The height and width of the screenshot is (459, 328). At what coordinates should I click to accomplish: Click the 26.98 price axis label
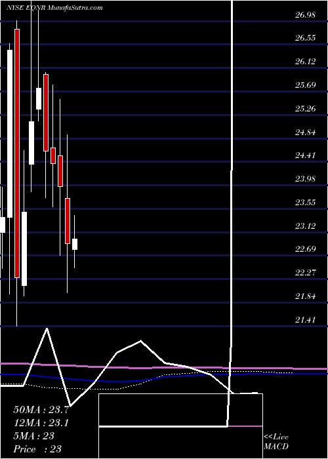coord(305,15)
